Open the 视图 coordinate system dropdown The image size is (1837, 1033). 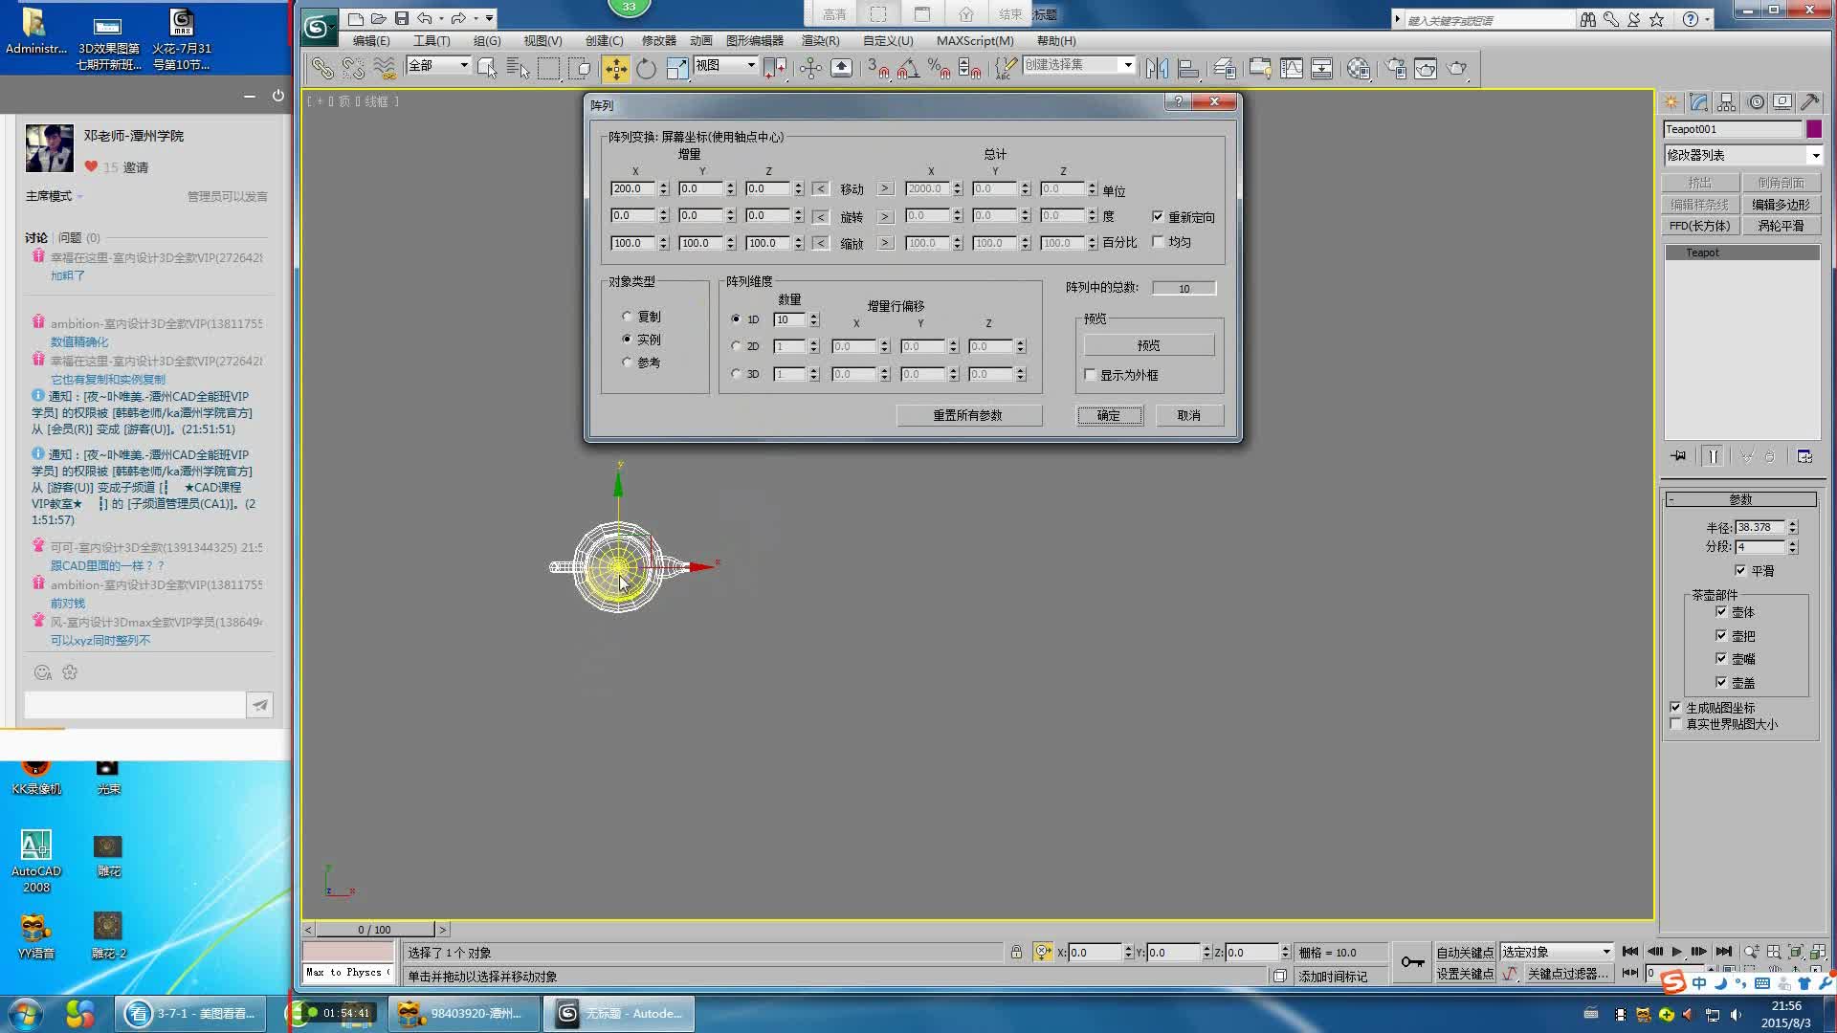(751, 65)
